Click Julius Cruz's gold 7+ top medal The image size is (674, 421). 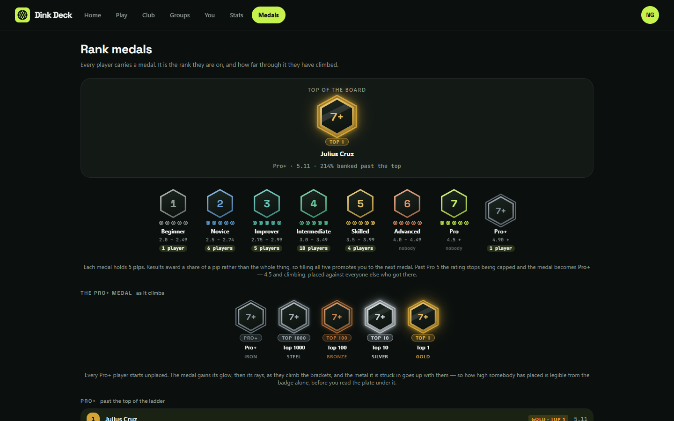337,116
